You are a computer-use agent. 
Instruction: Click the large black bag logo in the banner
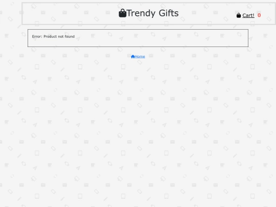[123, 13]
